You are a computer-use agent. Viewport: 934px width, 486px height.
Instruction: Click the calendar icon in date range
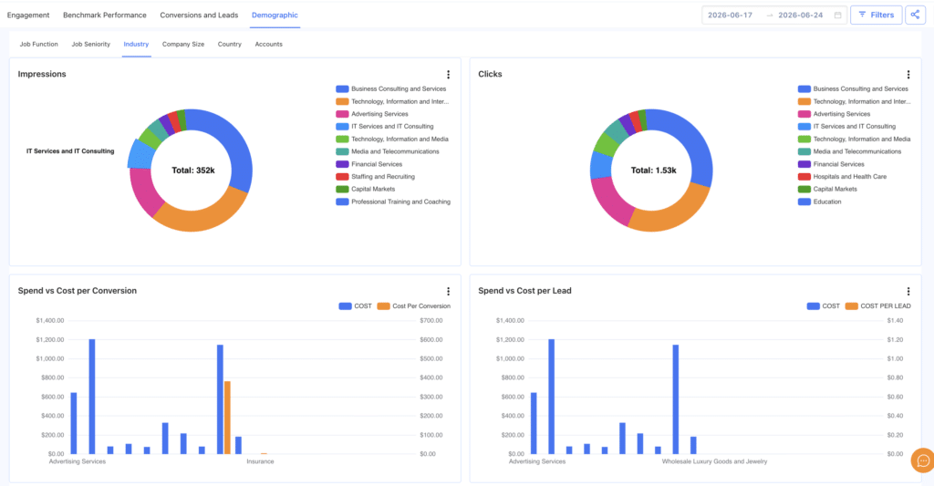tap(837, 15)
